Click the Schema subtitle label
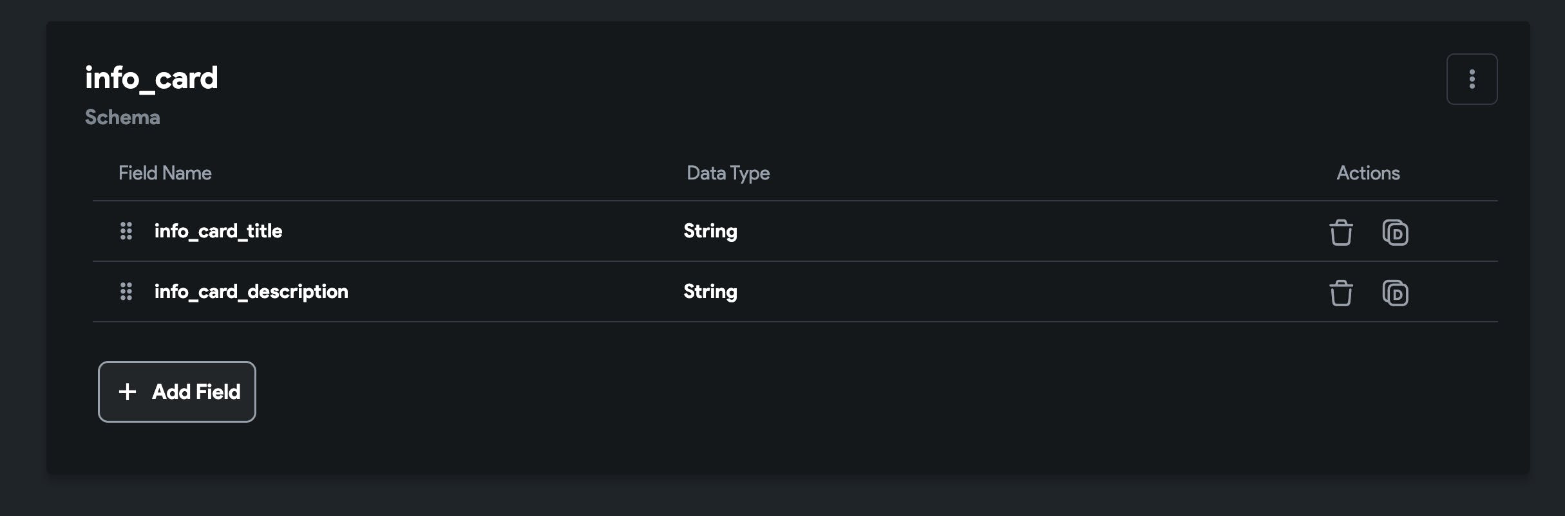This screenshot has height=516, width=1565. (x=122, y=117)
